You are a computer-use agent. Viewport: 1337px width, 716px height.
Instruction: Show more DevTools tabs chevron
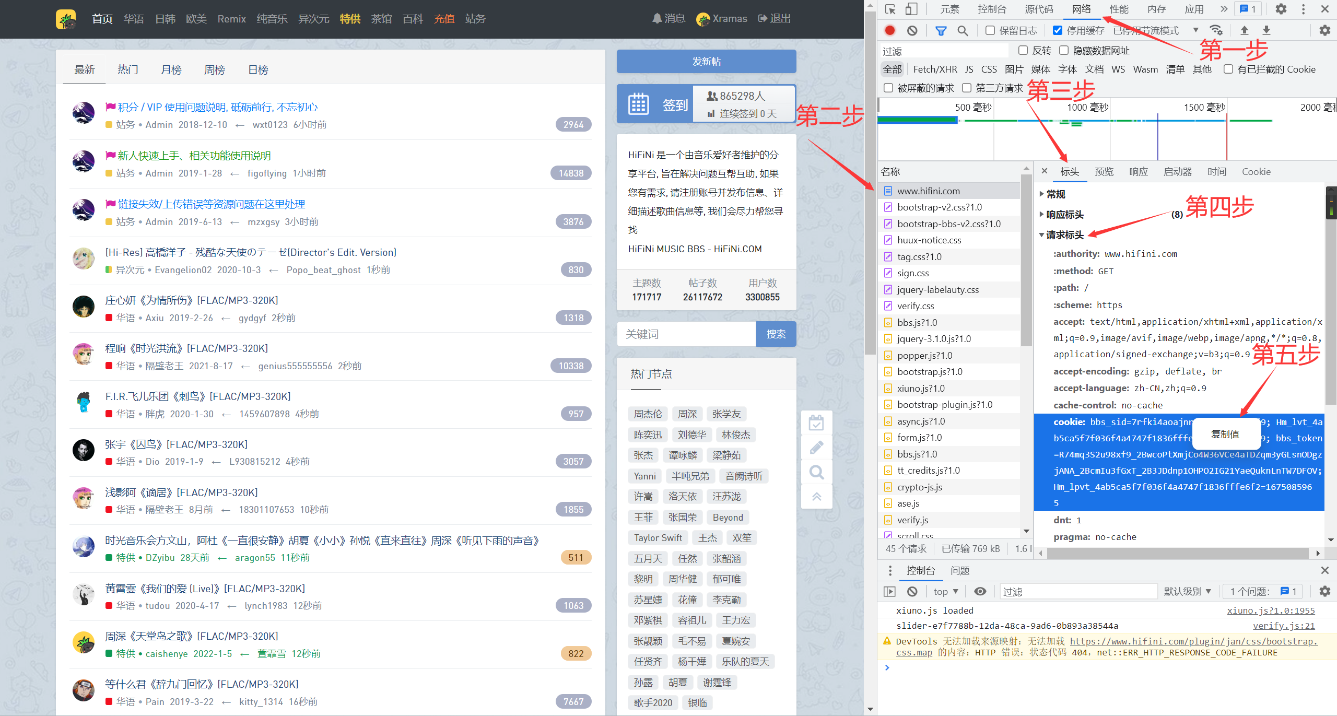1224,9
